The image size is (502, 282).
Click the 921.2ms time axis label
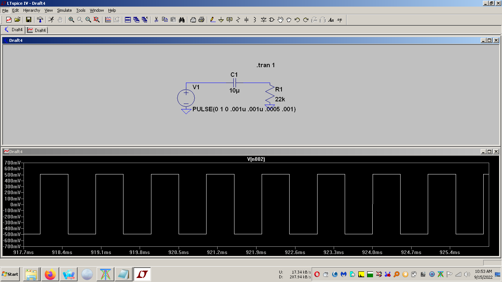click(x=218, y=252)
